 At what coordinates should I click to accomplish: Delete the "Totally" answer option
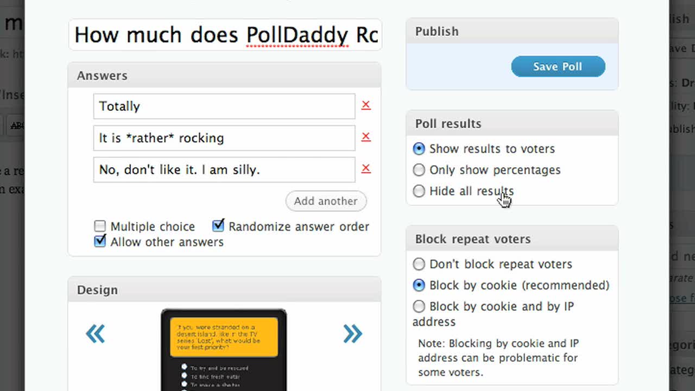pos(366,105)
